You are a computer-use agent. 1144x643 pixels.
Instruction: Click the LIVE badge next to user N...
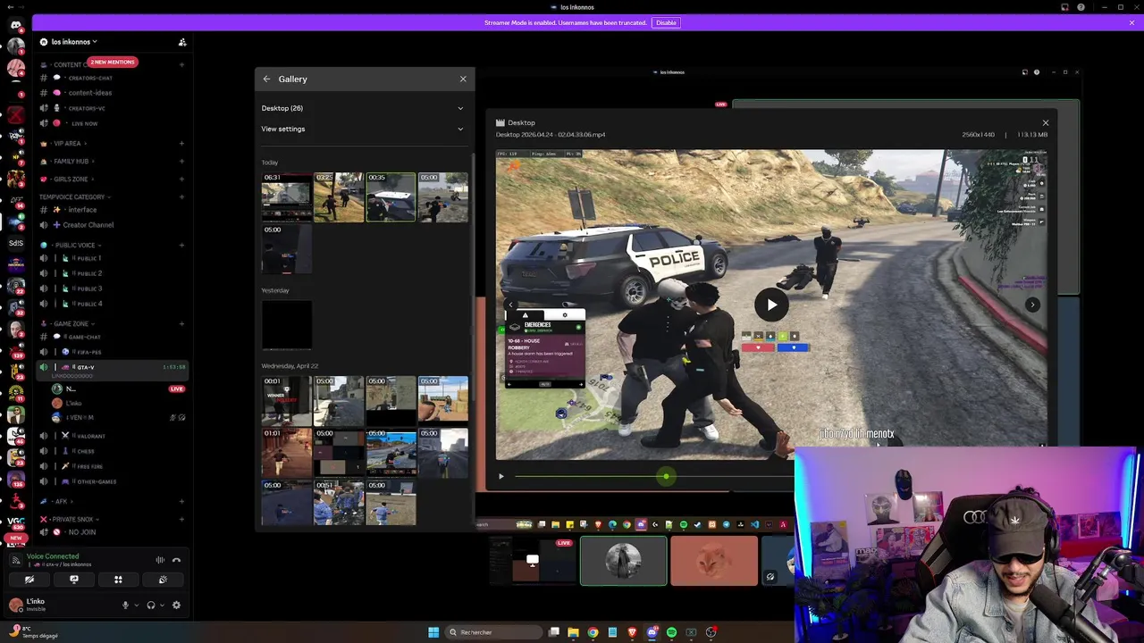pos(177,388)
